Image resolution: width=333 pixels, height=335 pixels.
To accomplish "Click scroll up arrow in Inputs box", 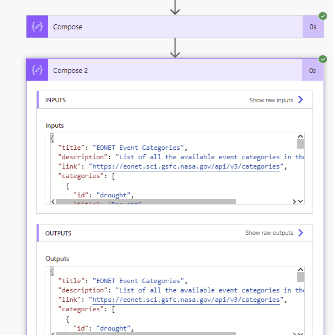I will pos(300,137).
